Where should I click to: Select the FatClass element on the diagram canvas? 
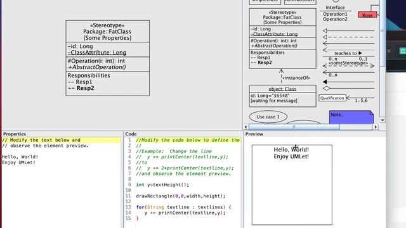coord(107,58)
